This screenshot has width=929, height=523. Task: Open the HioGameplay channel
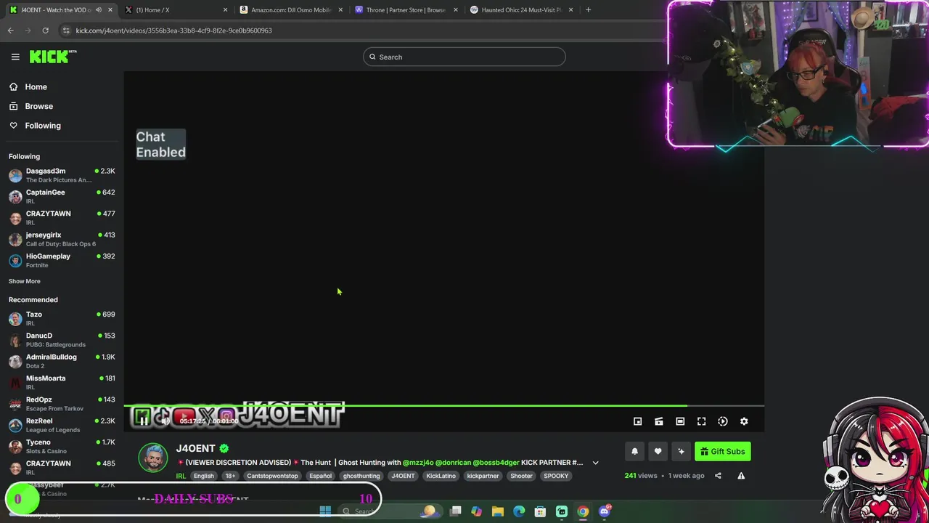(x=61, y=260)
